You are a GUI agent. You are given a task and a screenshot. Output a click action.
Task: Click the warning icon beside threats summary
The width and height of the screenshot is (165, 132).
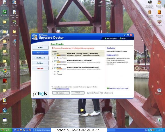(53, 48)
